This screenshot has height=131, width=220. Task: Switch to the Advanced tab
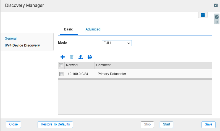point(93,29)
